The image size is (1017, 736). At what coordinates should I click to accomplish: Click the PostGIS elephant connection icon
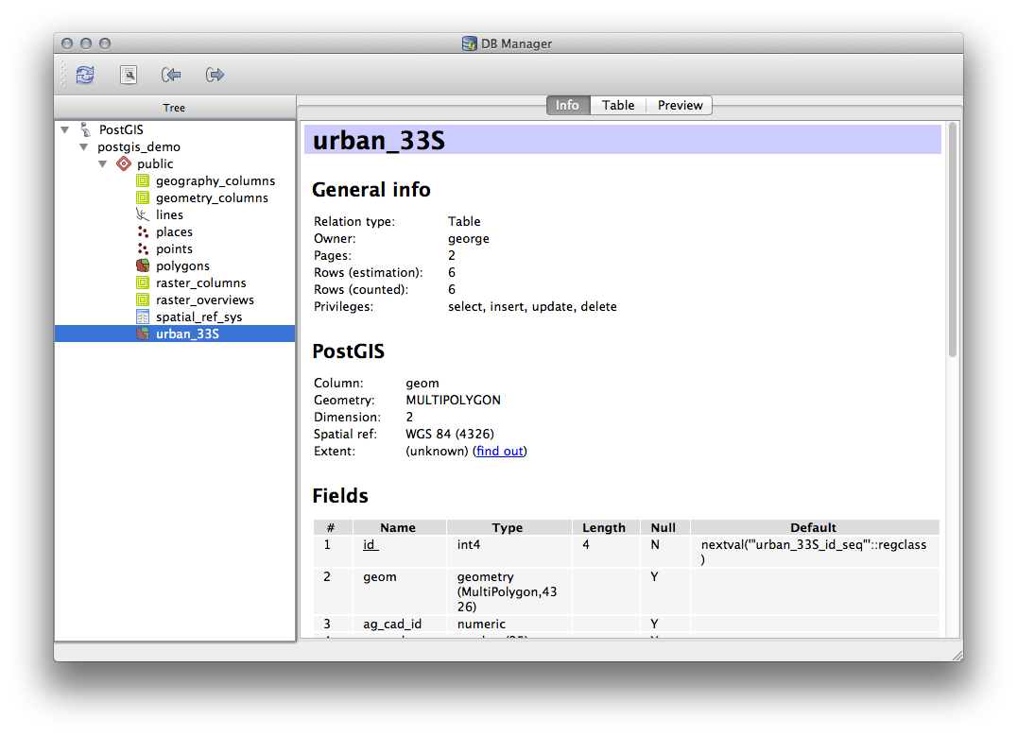tap(86, 129)
